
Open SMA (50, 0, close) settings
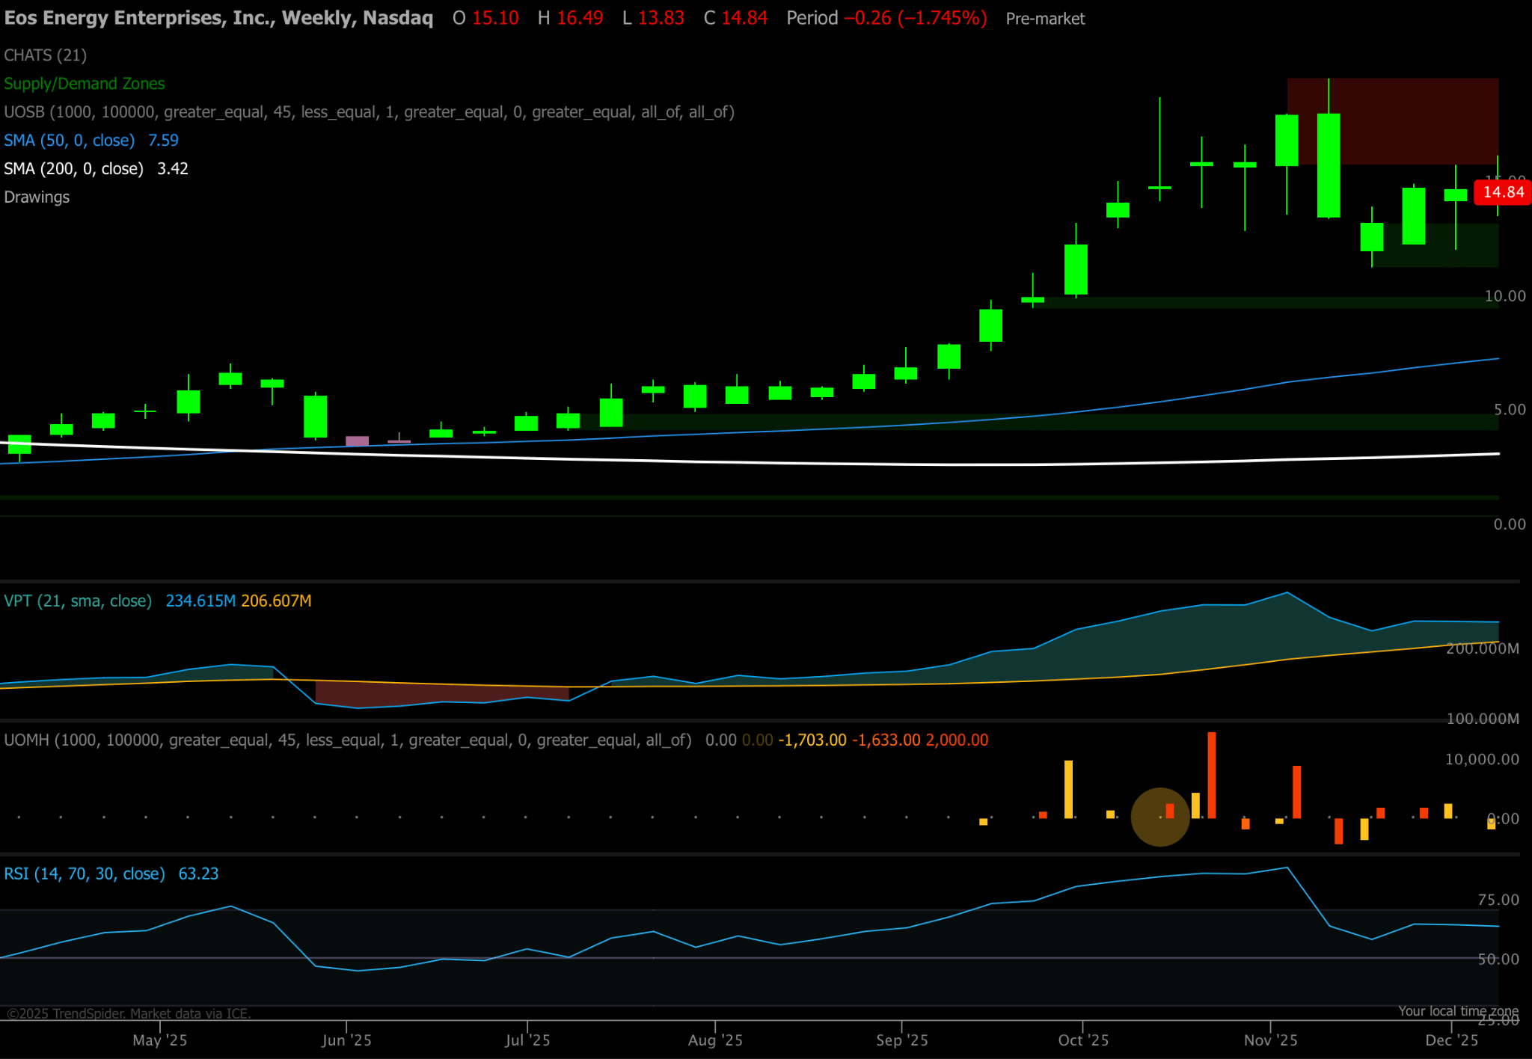tap(70, 140)
